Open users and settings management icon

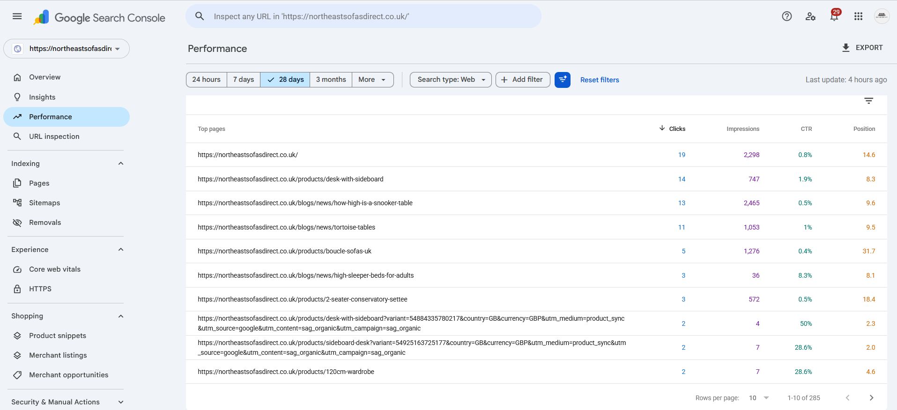(x=811, y=16)
